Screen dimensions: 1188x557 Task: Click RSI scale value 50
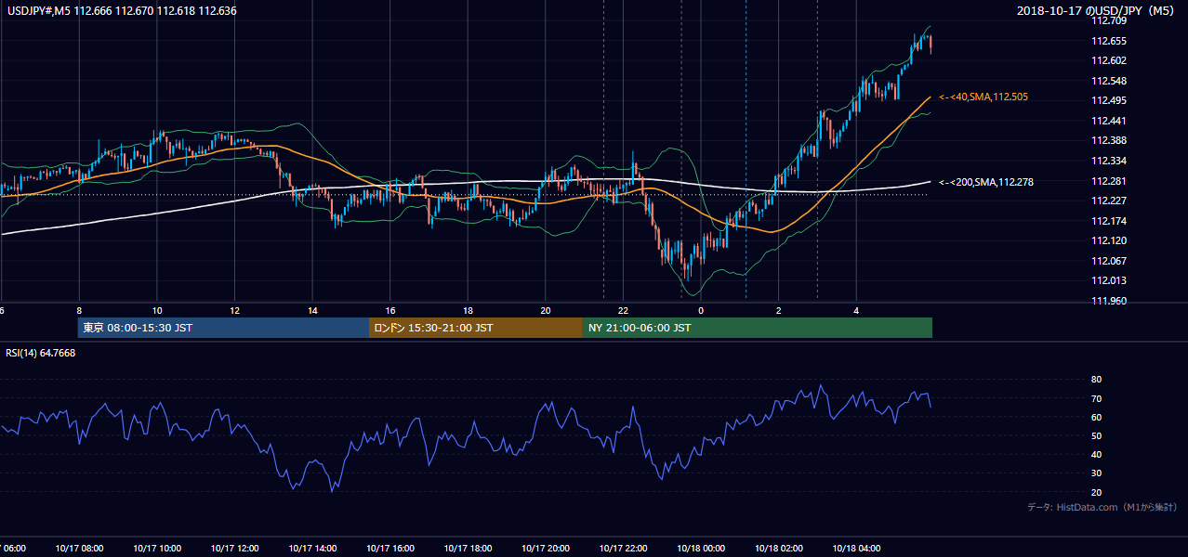1096,436
